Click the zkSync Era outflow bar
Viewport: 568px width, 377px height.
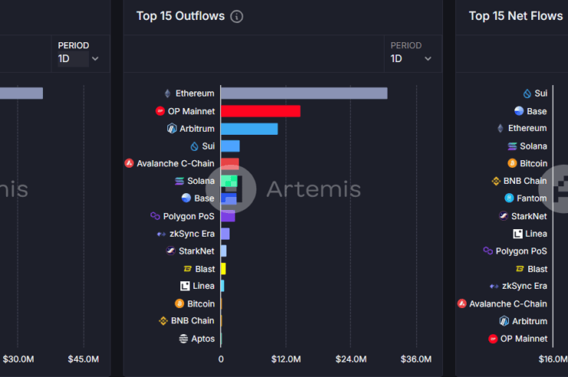[226, 234]
